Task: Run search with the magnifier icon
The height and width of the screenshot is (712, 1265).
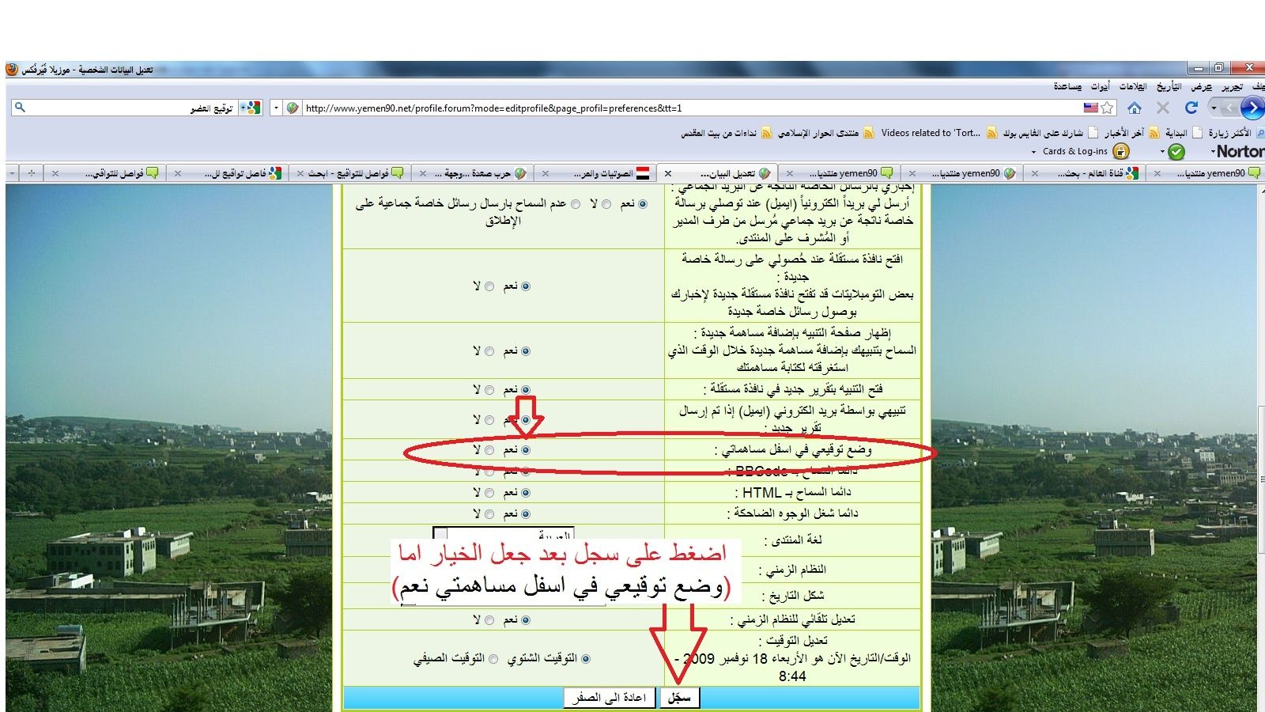Action: tap(21, 108)
